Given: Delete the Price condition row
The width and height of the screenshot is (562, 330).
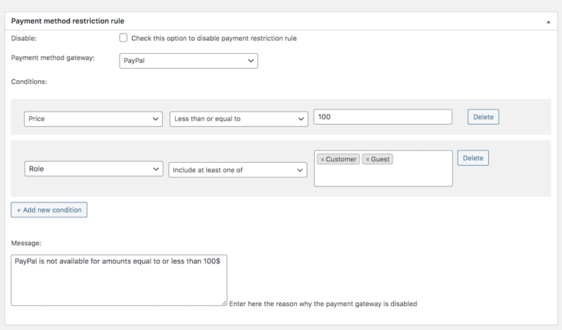Looking at the screenshot, I should [x=483, y=117].
